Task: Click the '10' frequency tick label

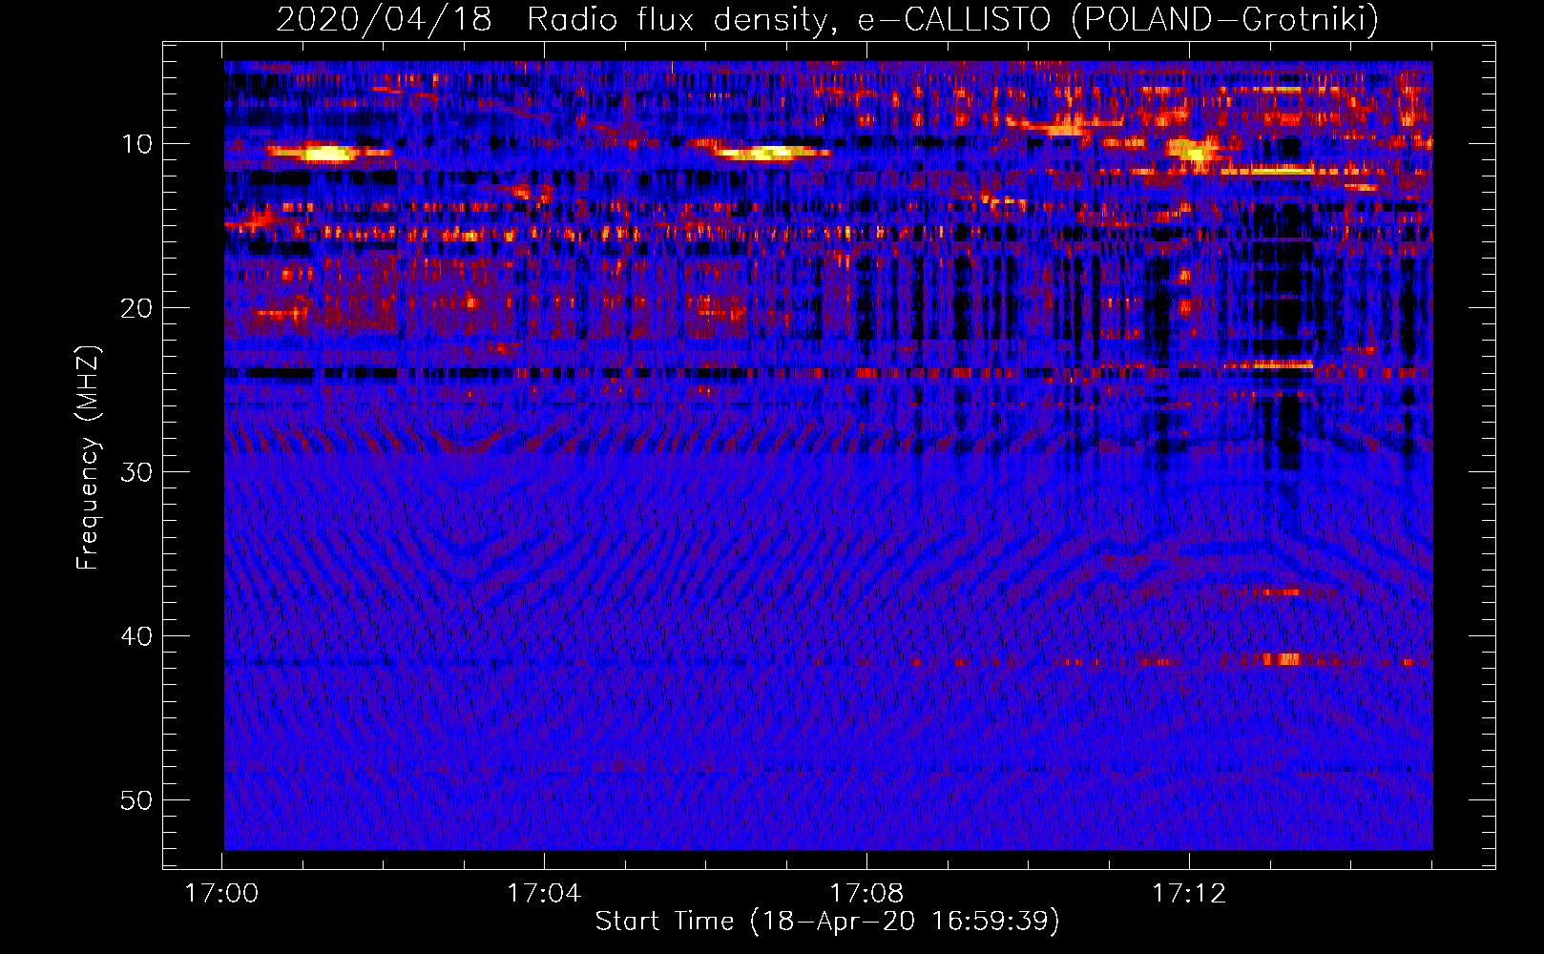Action: point(137,144)
